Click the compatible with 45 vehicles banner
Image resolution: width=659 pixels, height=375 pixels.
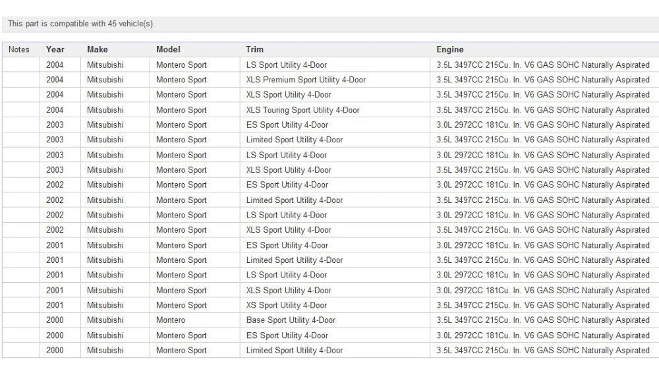(x=82, y=24)
